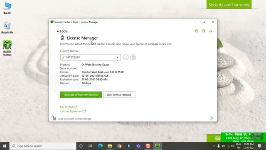Image resolution: width=266 pixels, height=150 pixels.
Task: Click the padlock to prevent further changes
Action: pos(54,118)
